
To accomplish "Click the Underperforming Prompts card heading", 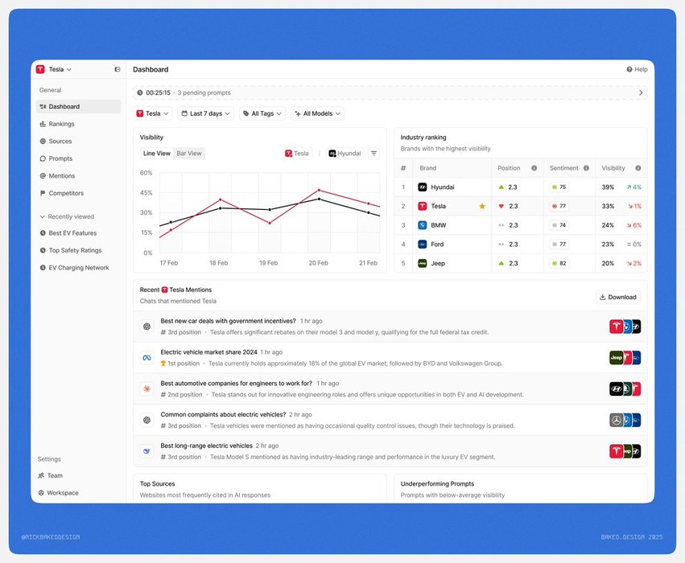I will pyautogui.click(x=437, y=484).
